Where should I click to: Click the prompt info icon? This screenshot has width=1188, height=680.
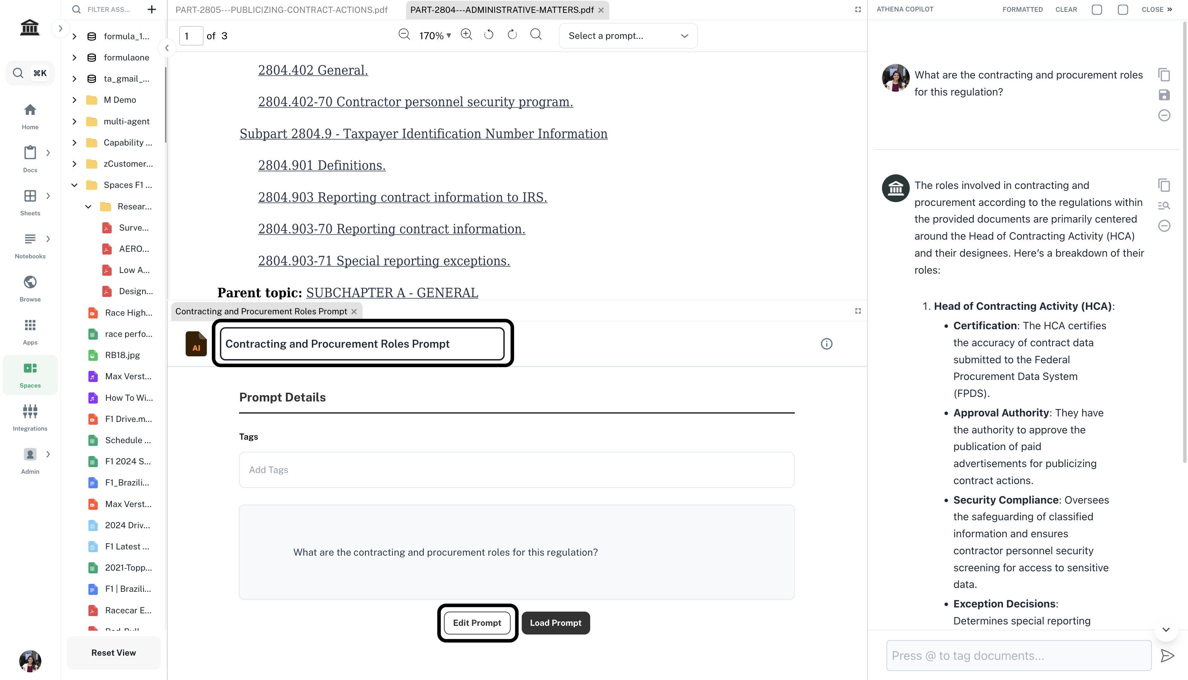(x=826, y=344)
